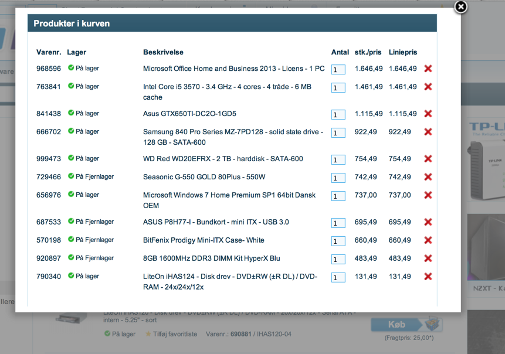Click the stock status icon for item 763841
The width and height of the screenshot is (505, 354).
point(71,86)
